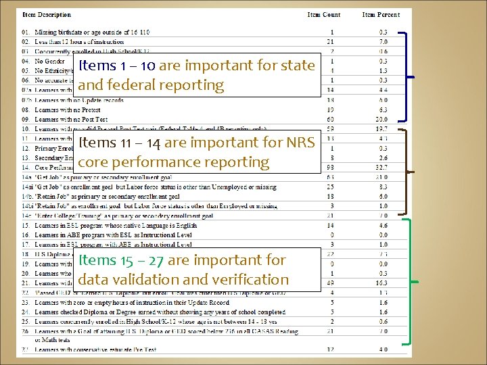
Task: Select row 09 "Learners with no Post Test"
Action: (x=214, y=120)
